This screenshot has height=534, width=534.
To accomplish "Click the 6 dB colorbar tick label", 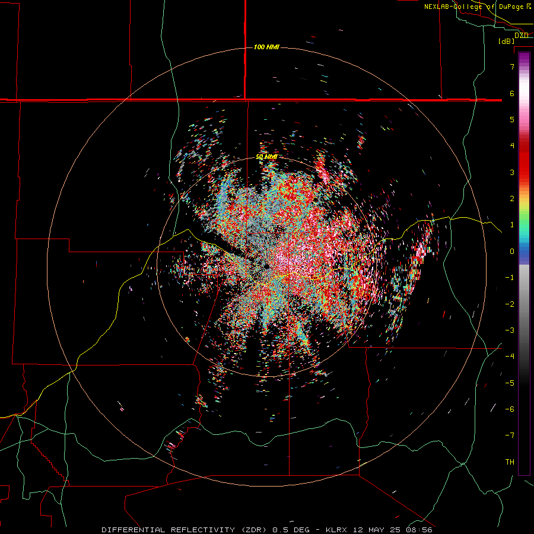I will (x=512, y=93).
